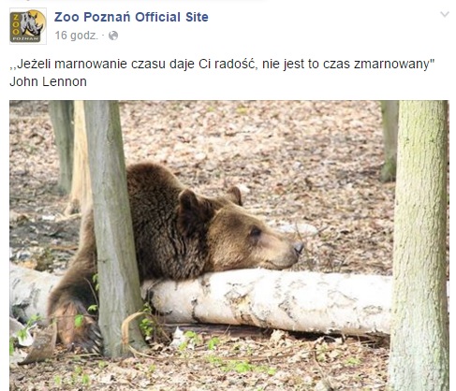Click the globe public-visibility icon

point(113,36)
